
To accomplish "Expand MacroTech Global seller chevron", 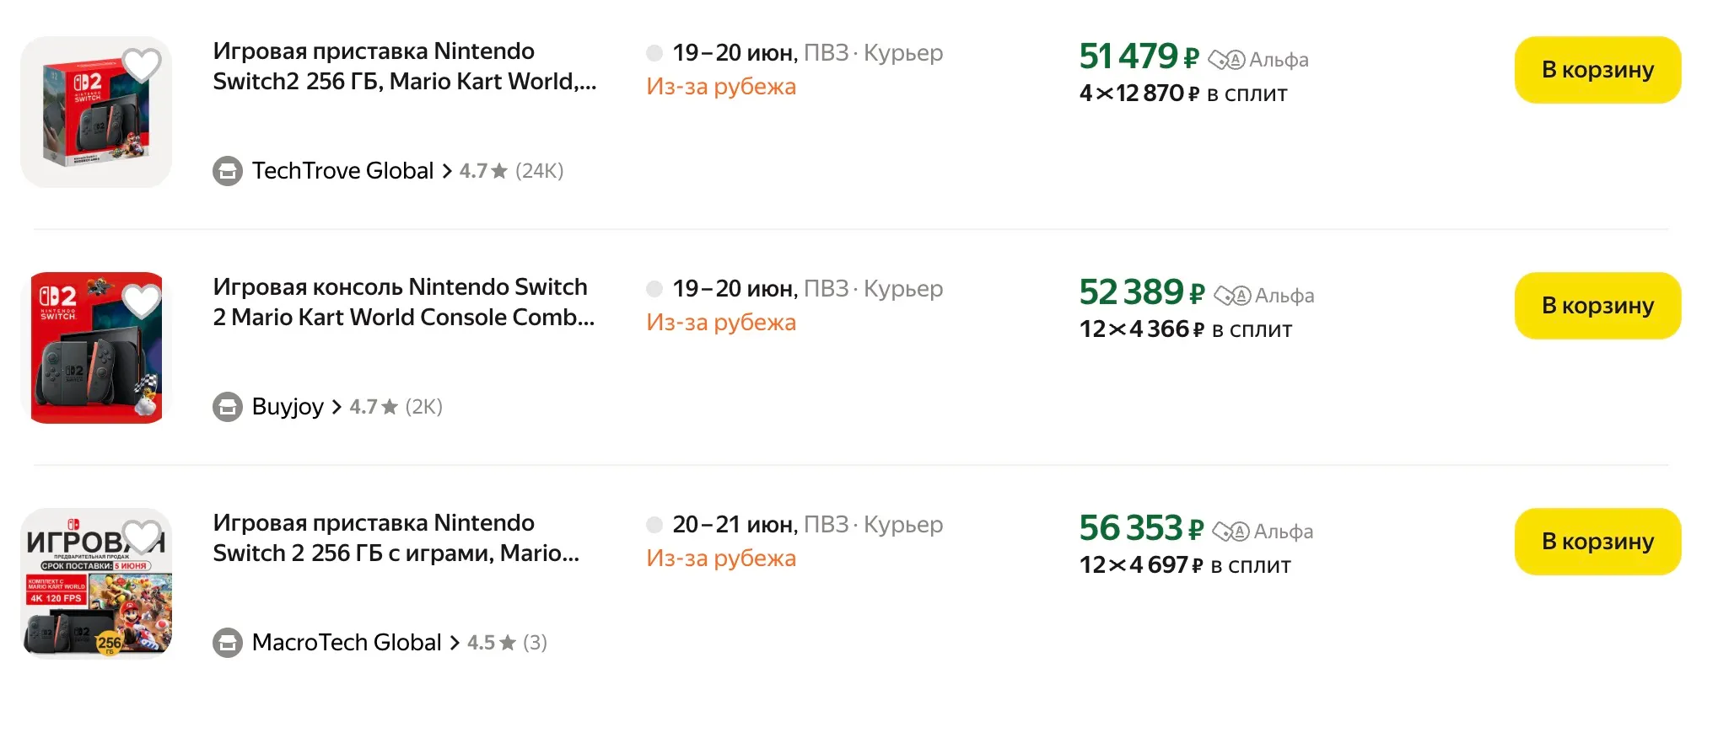I will pyautogui.click(x=455, y=643).
